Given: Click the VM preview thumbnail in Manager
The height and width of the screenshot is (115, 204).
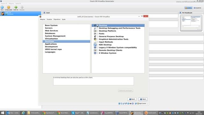Looking at the screenshot, I should tap(191, 23).
